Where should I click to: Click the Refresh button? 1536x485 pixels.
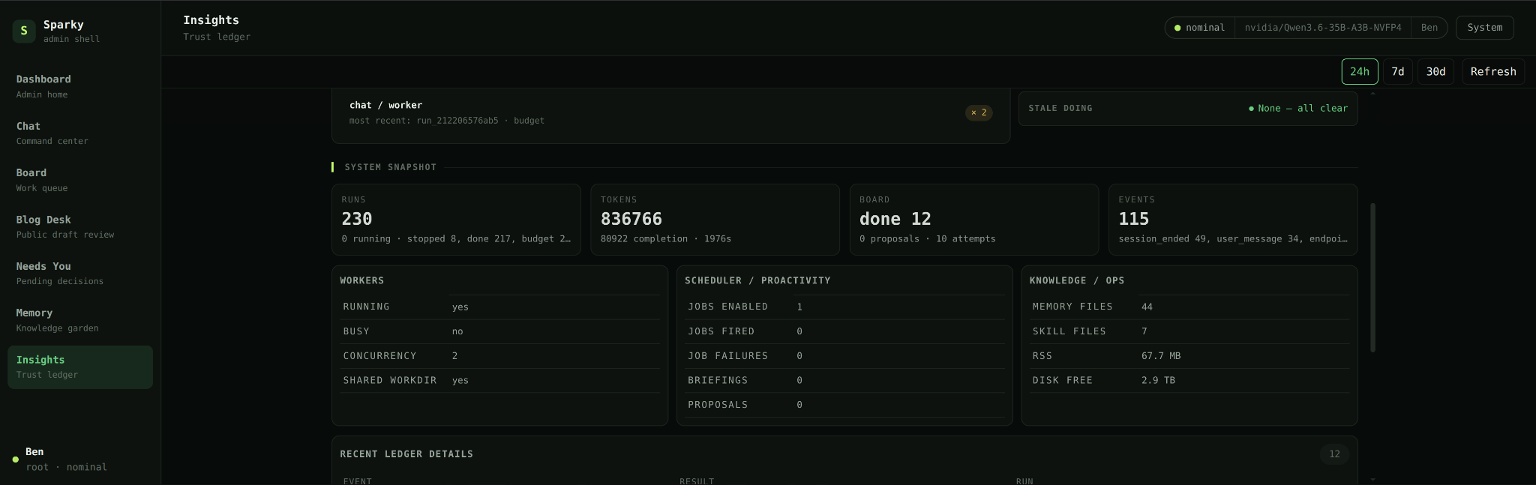[x=1493, y=71]
